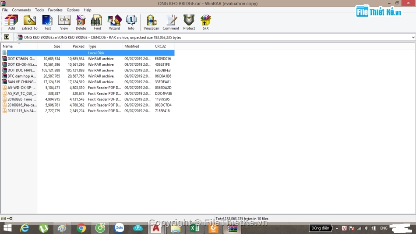Viewport: 416px width, 234px height.
Task: Click the size value 105,121,888
Action: pos(51,71)
